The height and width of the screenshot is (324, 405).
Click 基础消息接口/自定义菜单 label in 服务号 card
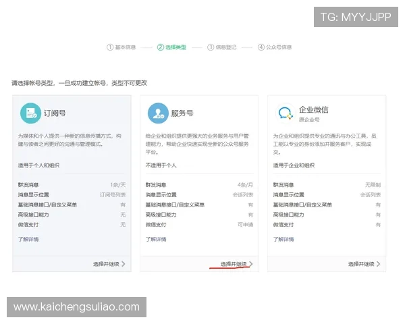coord(175,205)
